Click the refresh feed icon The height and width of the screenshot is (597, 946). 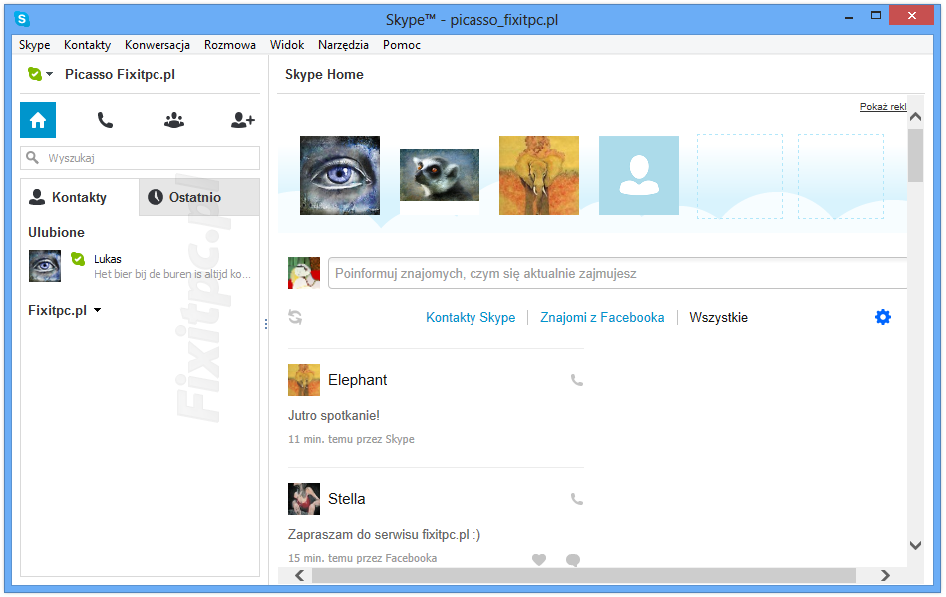coord(295,317)
